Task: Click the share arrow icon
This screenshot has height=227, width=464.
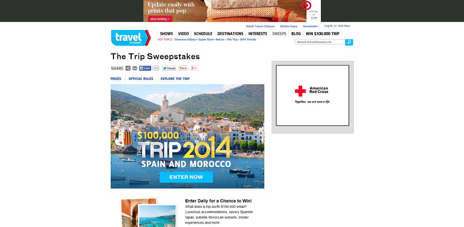Action: coord(128,68)
